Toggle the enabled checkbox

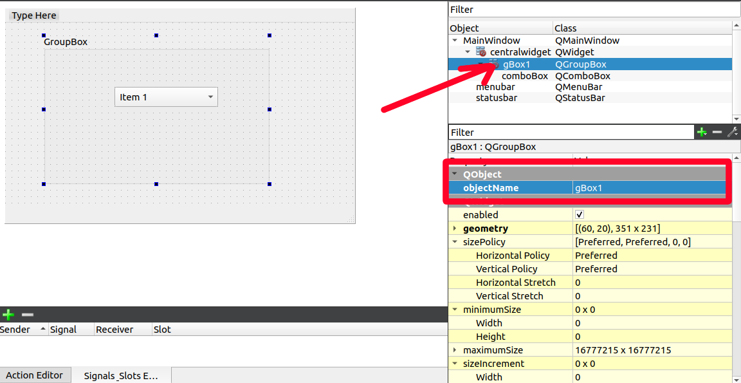click(x=580, y=214)
